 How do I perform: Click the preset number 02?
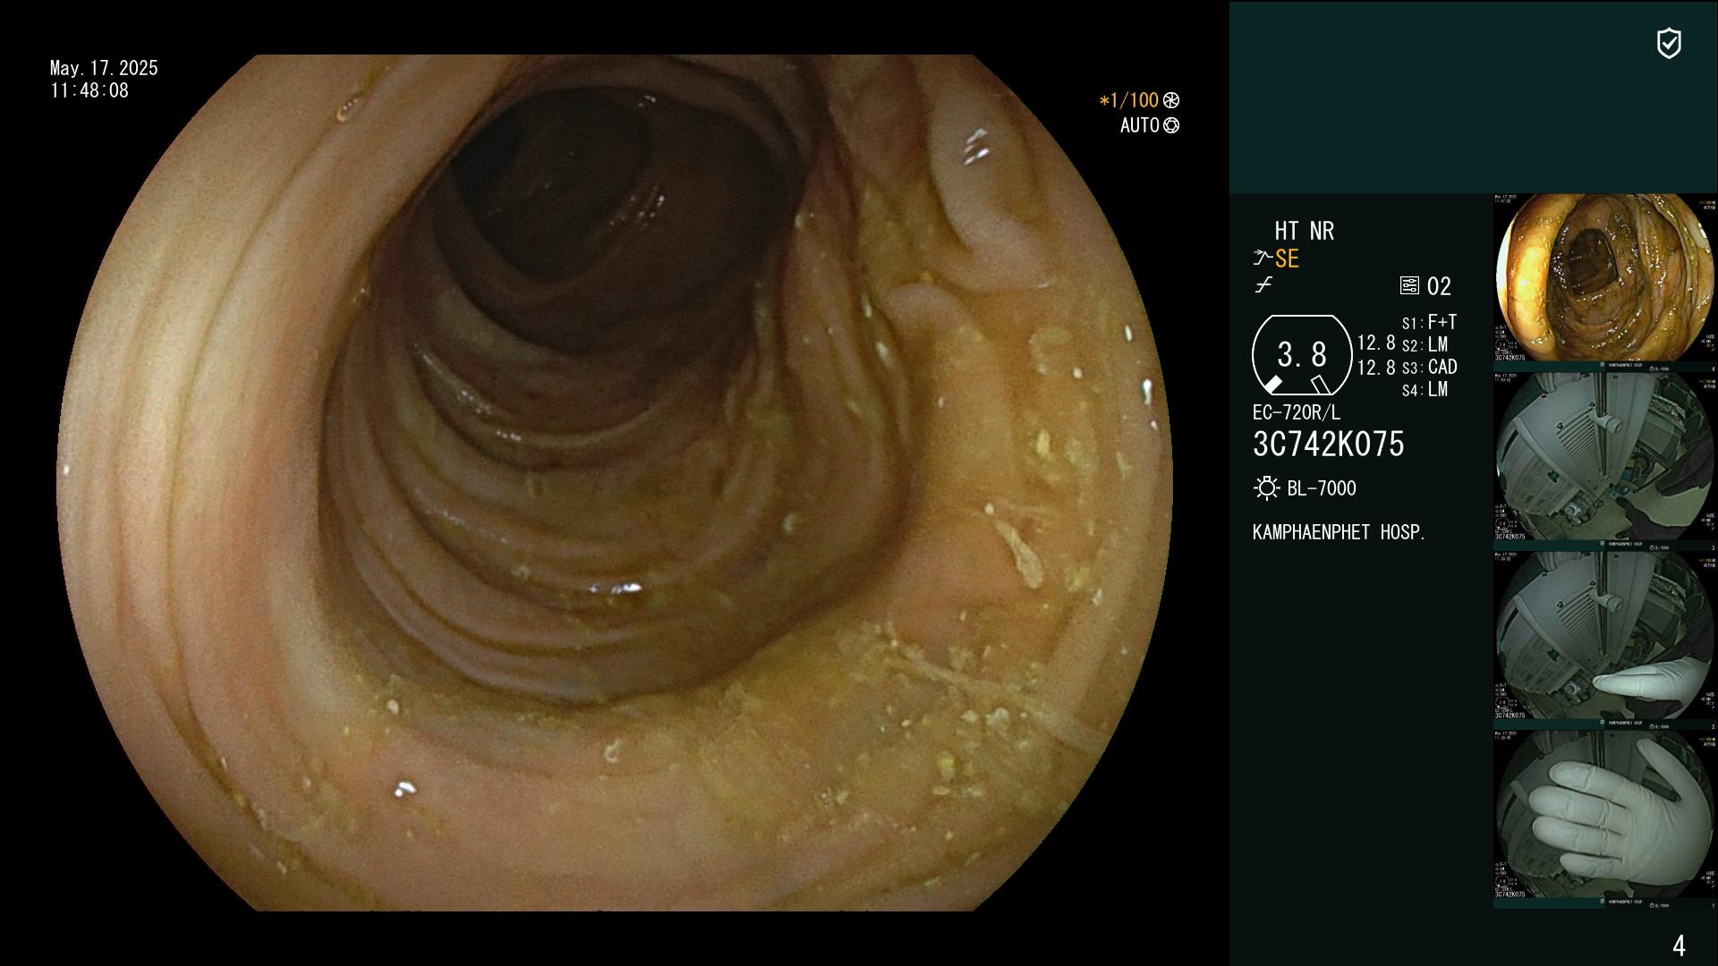[x=1439, y=286]
